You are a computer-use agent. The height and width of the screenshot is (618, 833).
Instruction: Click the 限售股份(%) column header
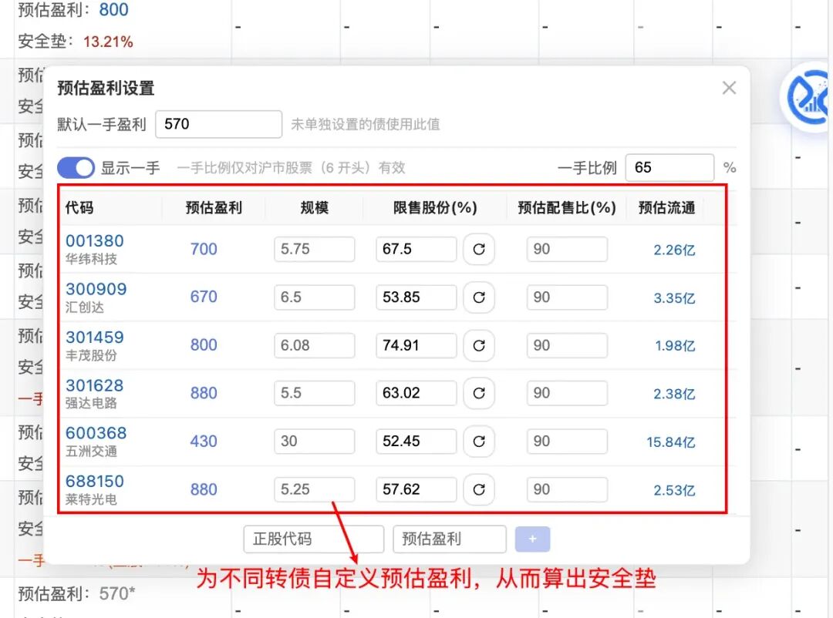click(435, 207)
